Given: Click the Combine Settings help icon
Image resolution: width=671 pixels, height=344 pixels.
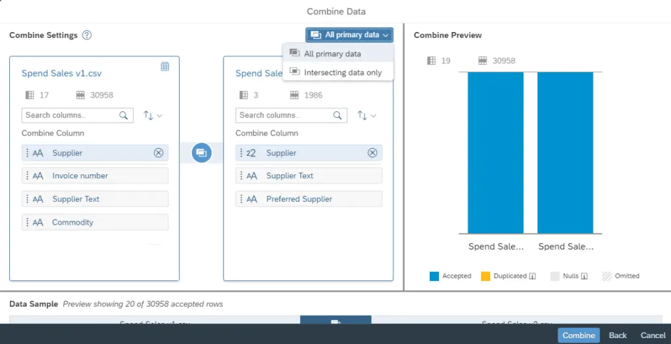Looking at the screenshot, I should click(86, 35).
